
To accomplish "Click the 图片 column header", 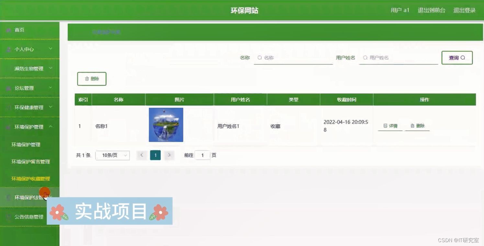I will (179, 100).
